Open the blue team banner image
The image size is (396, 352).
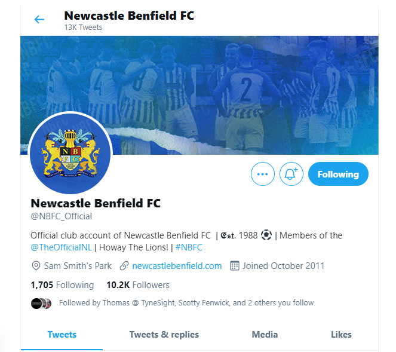[x=199, y=95]
